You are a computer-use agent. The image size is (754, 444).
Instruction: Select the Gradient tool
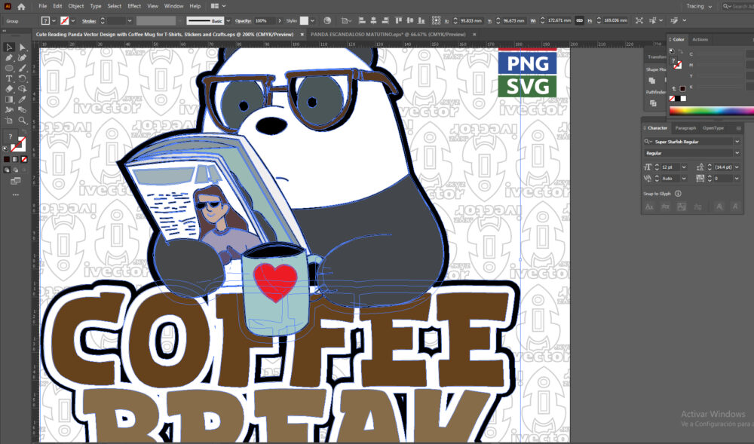pos(8,100)
